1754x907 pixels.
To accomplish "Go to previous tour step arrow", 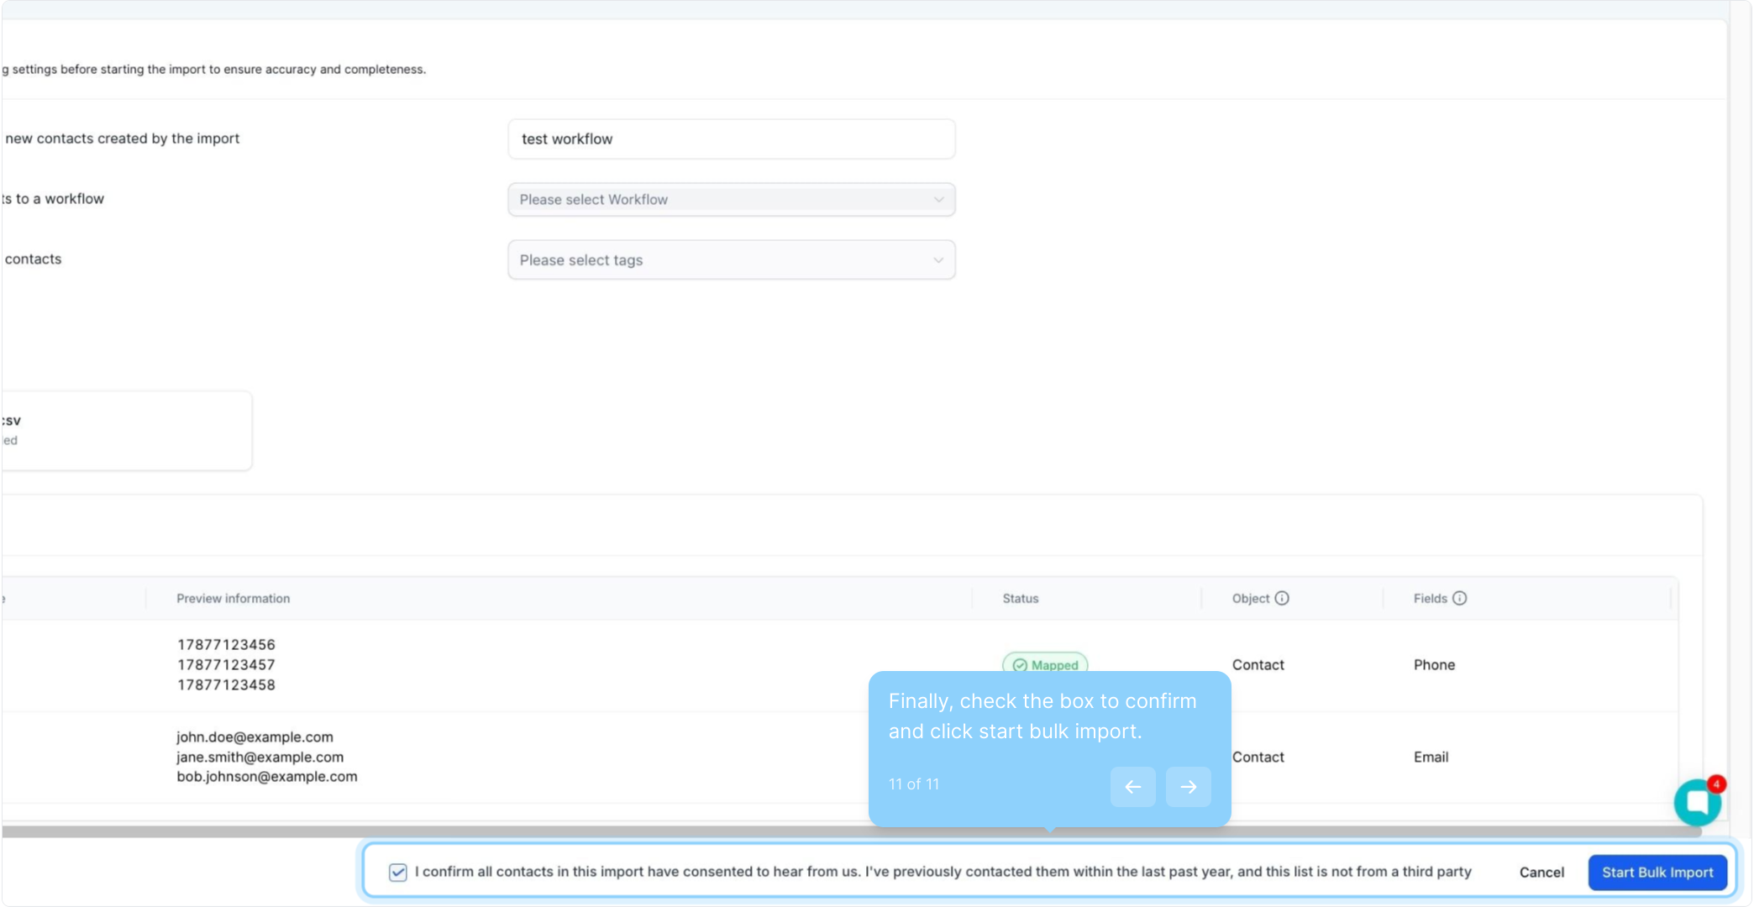I will click(1132, 787).
